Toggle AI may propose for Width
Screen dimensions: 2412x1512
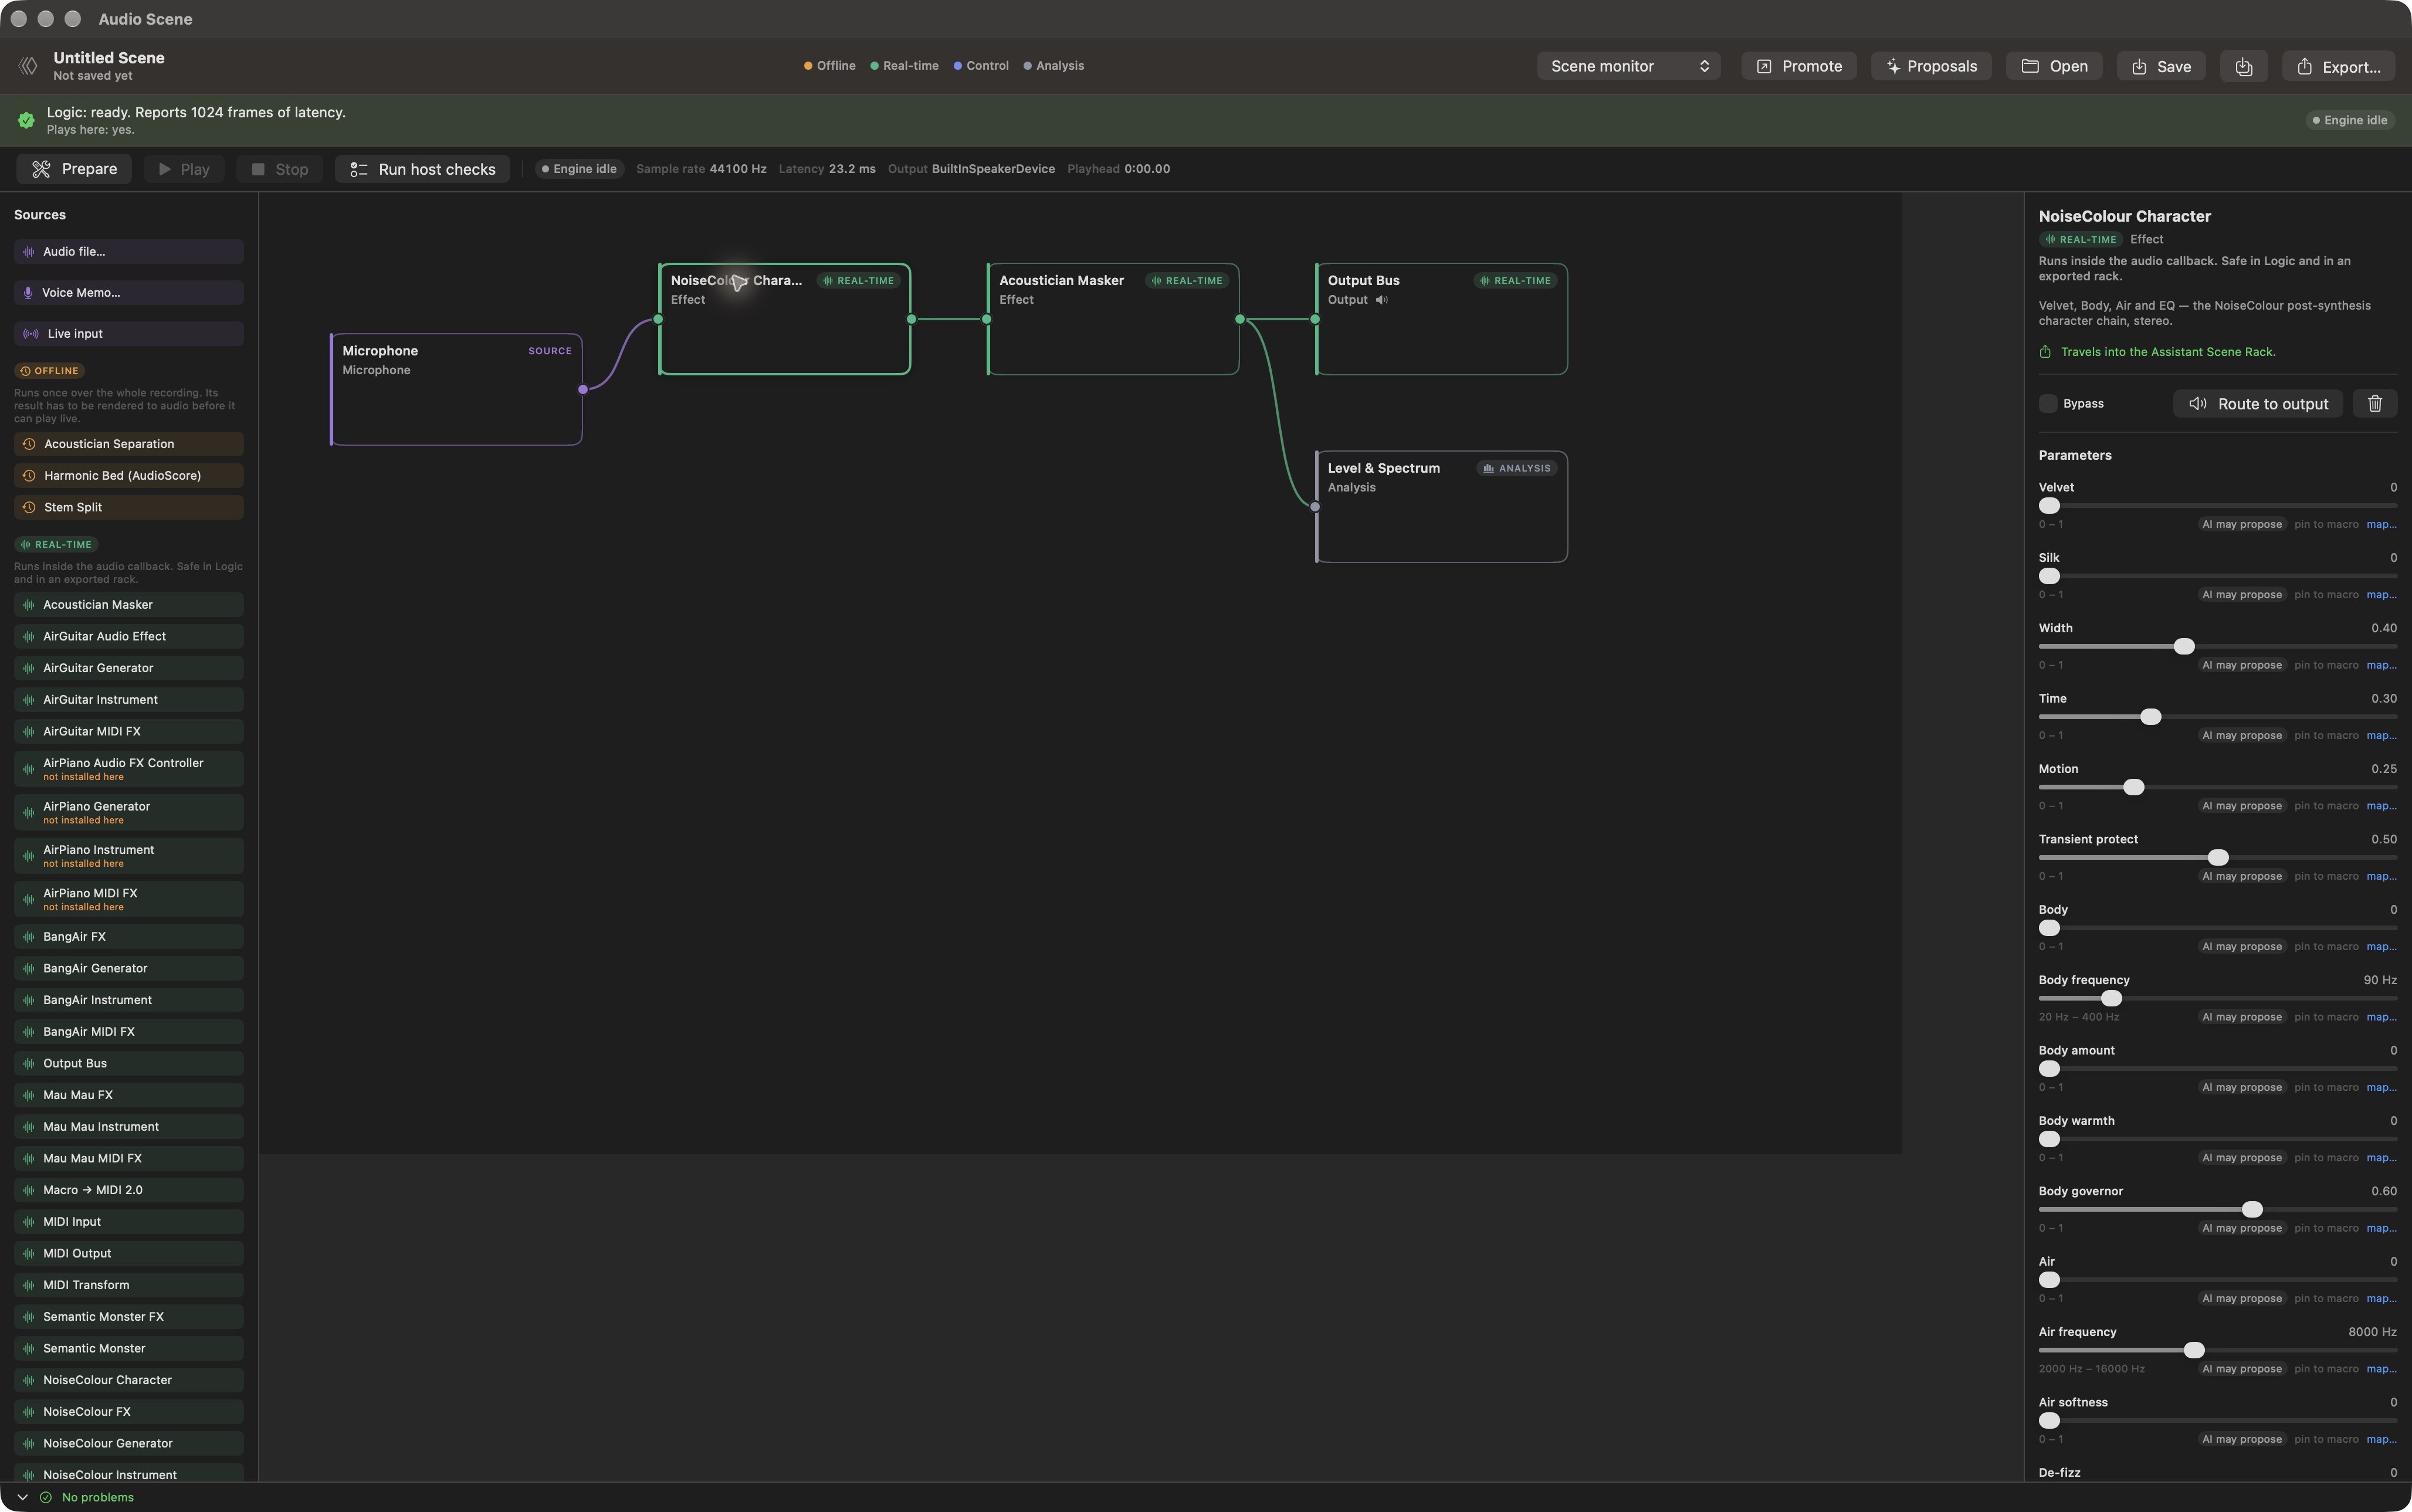point(2241,665)
